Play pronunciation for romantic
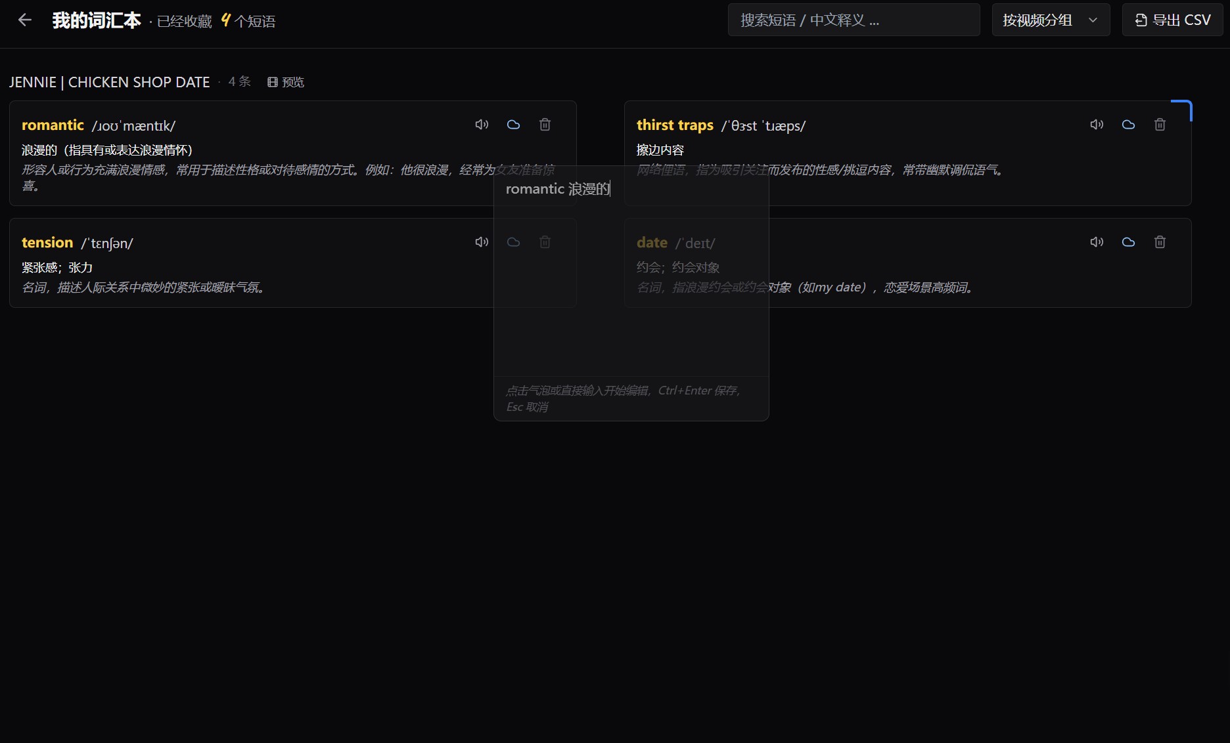The image size is (1230, 743). point(482,125)
